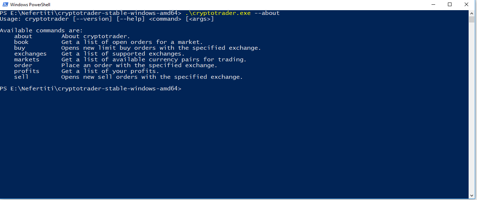Image resolution: width=477 pixels, height=200 pixels.
Task: Click the 'order' command name
Action: (x=23, y=65)
